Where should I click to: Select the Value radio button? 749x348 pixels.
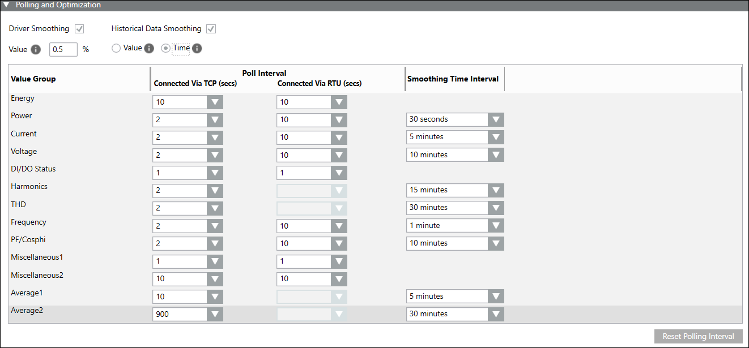116,48
